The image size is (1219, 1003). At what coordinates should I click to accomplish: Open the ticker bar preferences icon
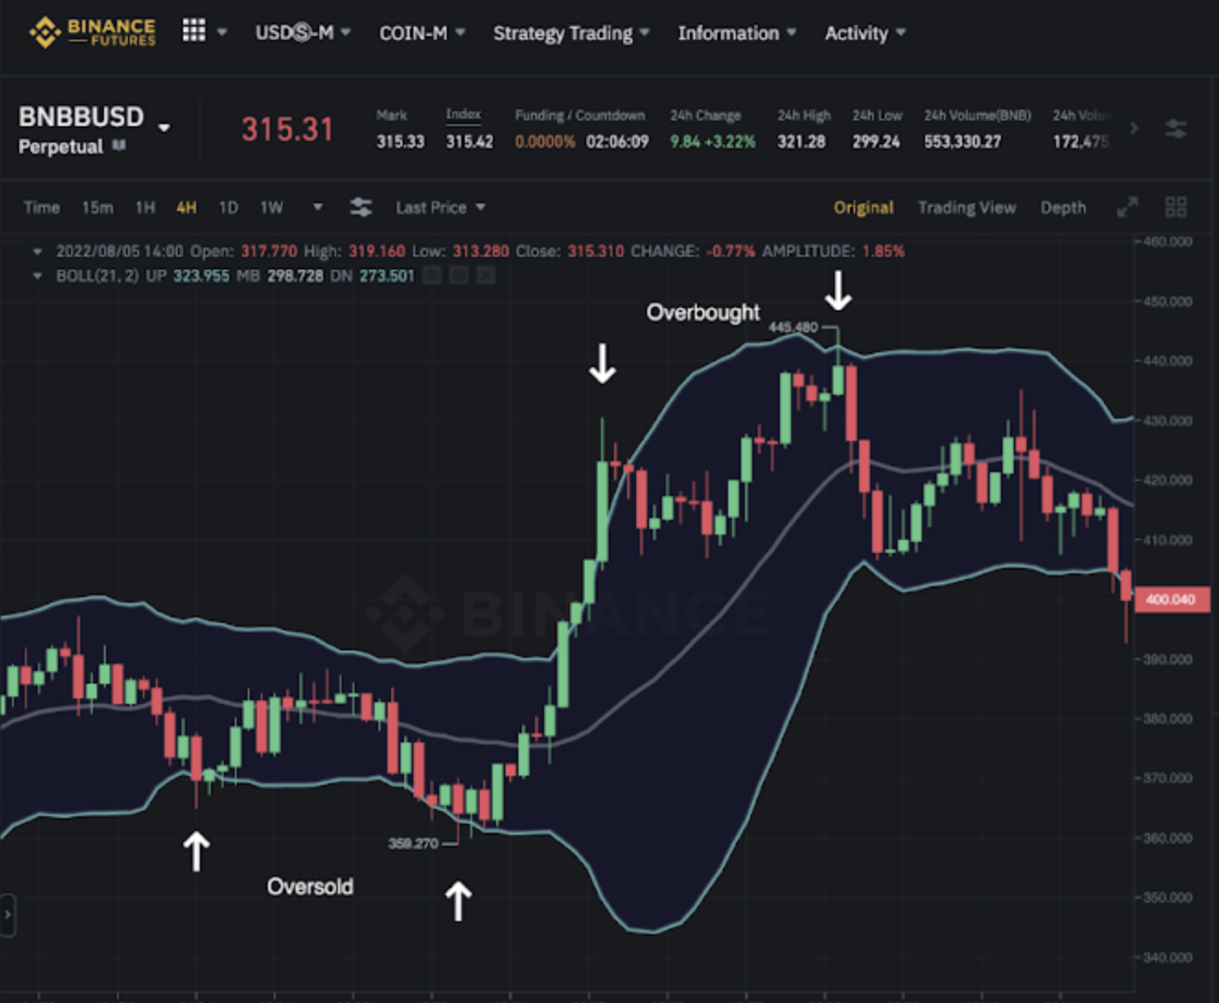1176,129
